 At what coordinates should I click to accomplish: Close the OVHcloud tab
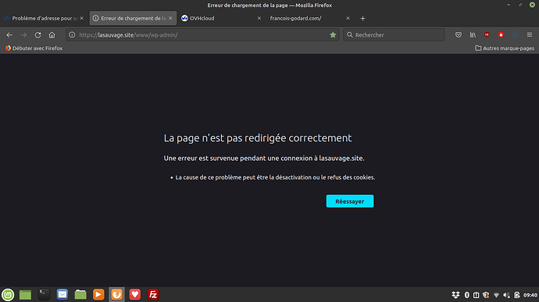(259, 18)
